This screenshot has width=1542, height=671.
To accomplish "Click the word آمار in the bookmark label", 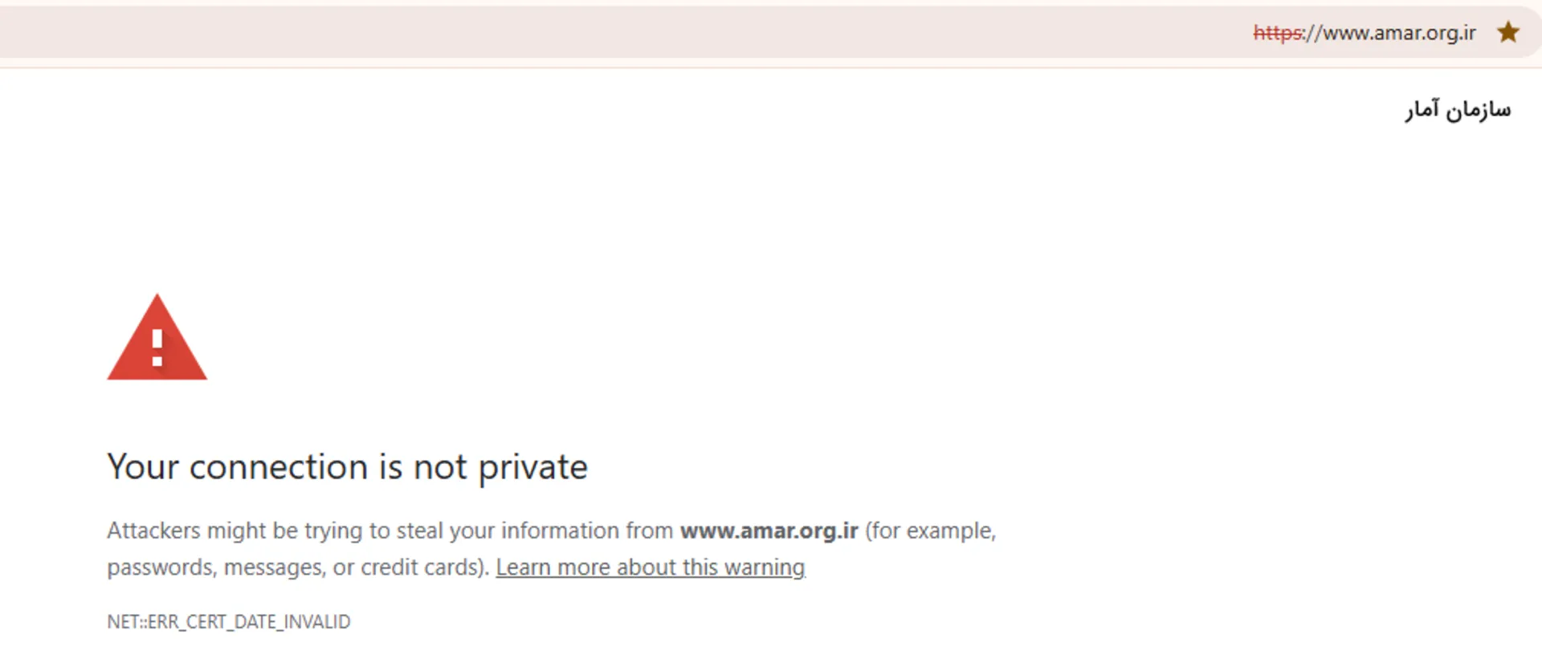I will (x=1422, y=109).
